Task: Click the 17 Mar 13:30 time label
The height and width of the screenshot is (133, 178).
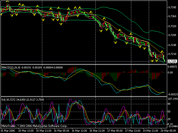Action: point(132,130)
